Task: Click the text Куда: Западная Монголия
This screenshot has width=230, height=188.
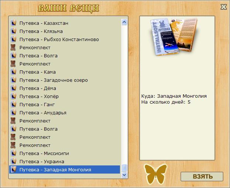Action: coord(174,96)
